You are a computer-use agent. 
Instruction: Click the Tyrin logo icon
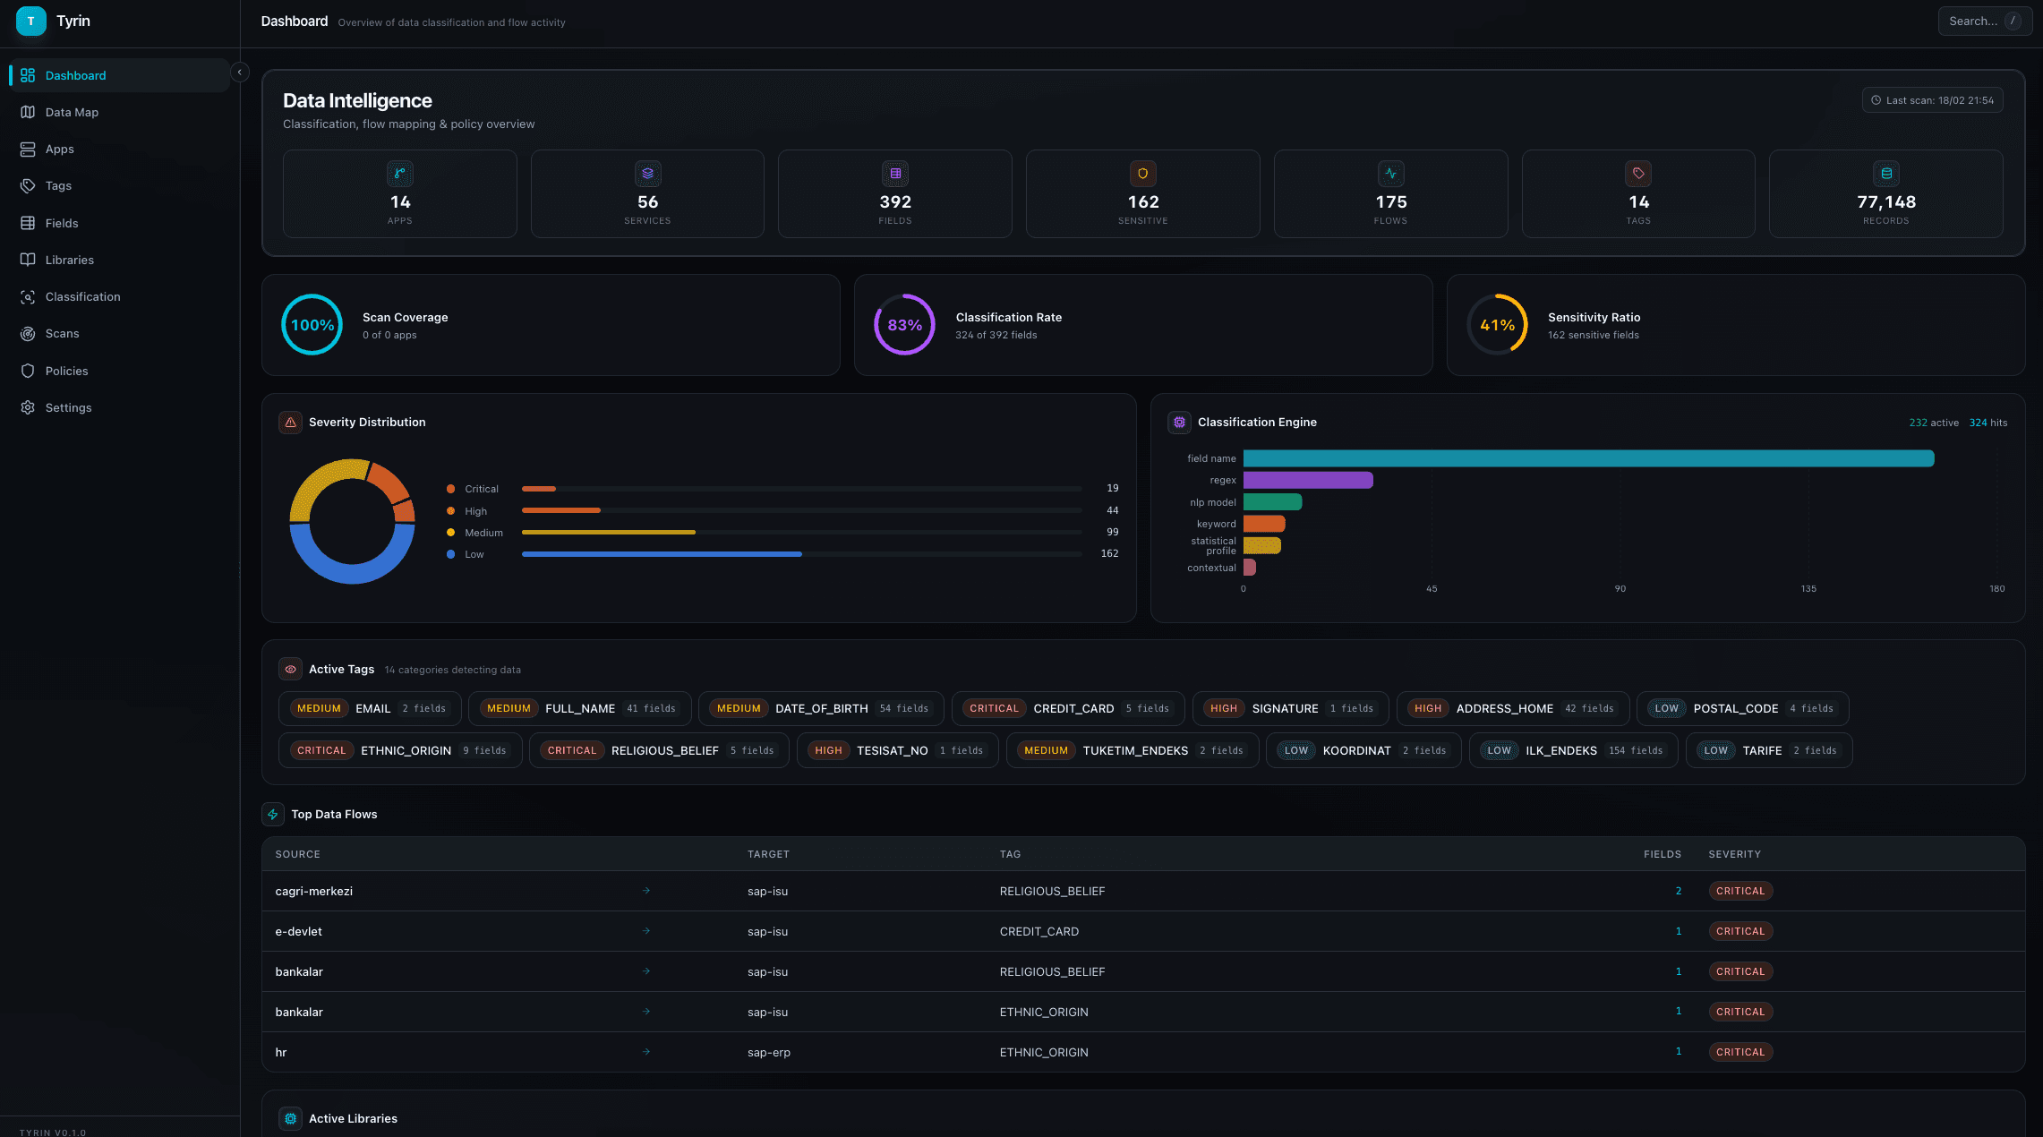point(30,21)
